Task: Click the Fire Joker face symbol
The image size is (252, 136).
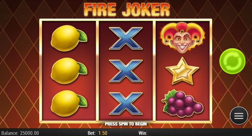Action: pos(182,38)
